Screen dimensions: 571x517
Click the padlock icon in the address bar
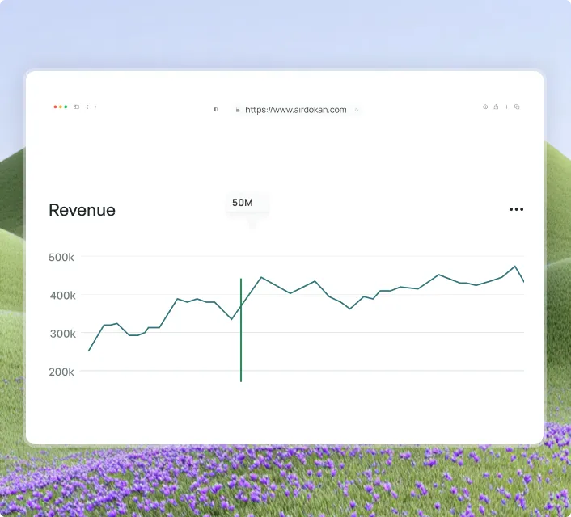tap(238, 110)
